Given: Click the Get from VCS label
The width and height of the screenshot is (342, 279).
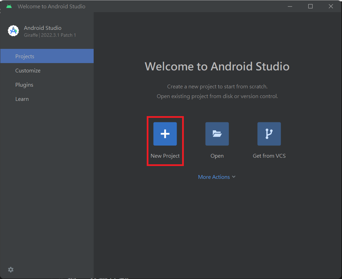Looking at the screenshot, I should 269,156.
